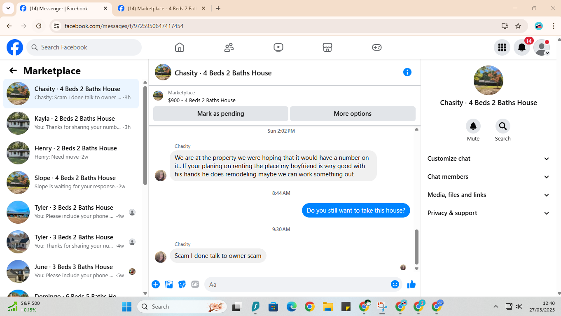
Task: Open the $900 - 4 Beds 2 Baths House listing
Action: click(x=202, y=100)
